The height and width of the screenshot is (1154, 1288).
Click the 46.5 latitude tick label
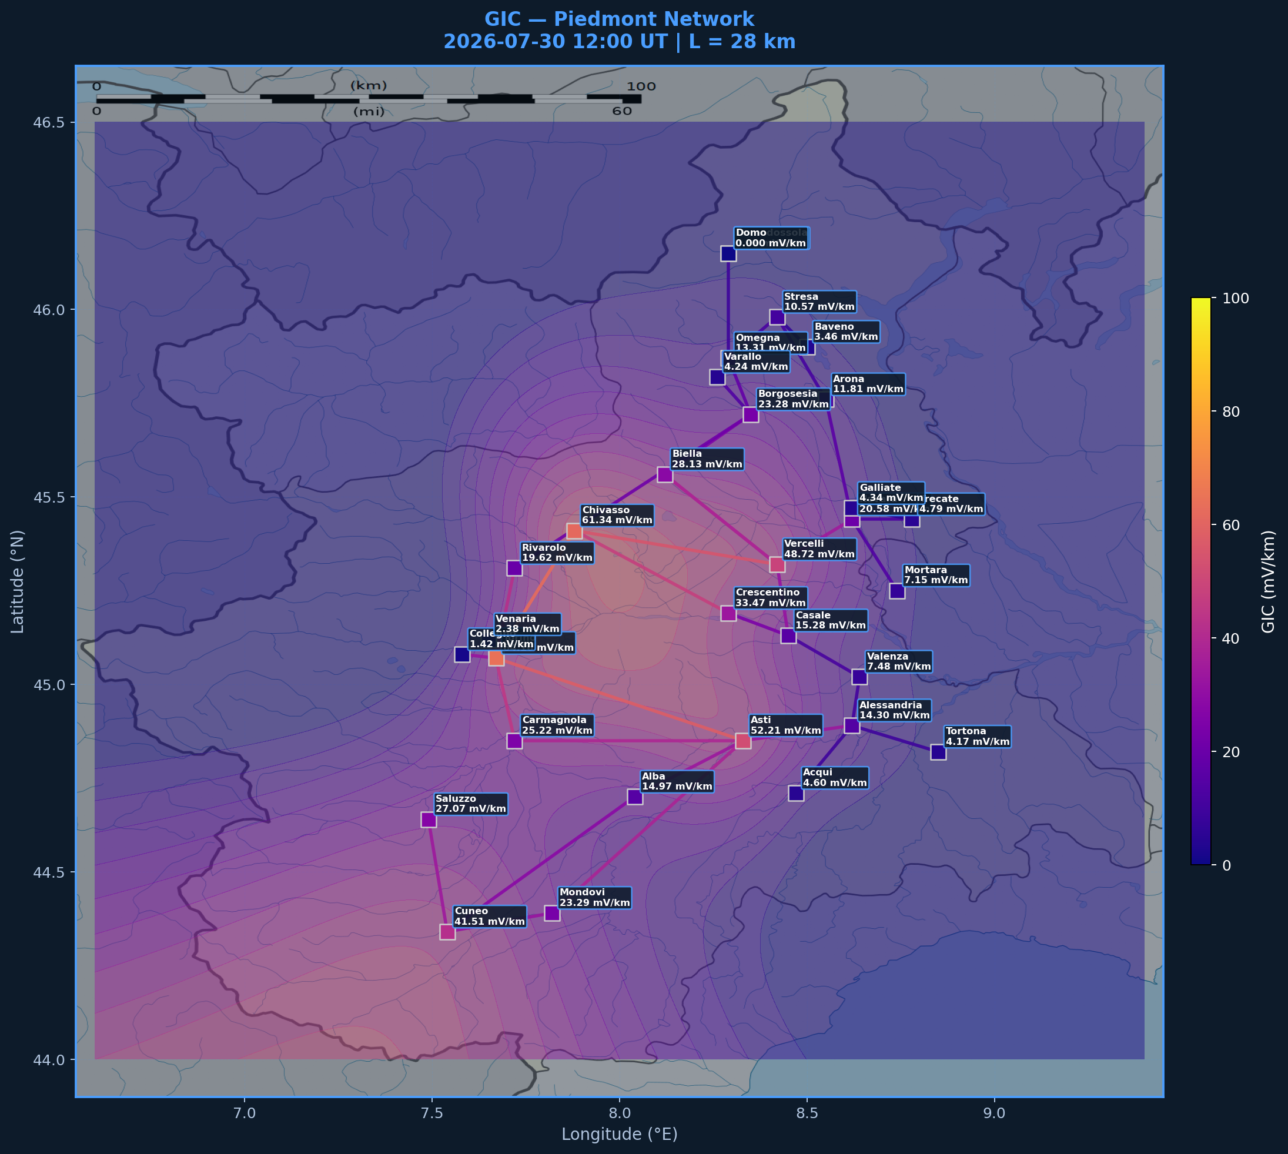49,122
